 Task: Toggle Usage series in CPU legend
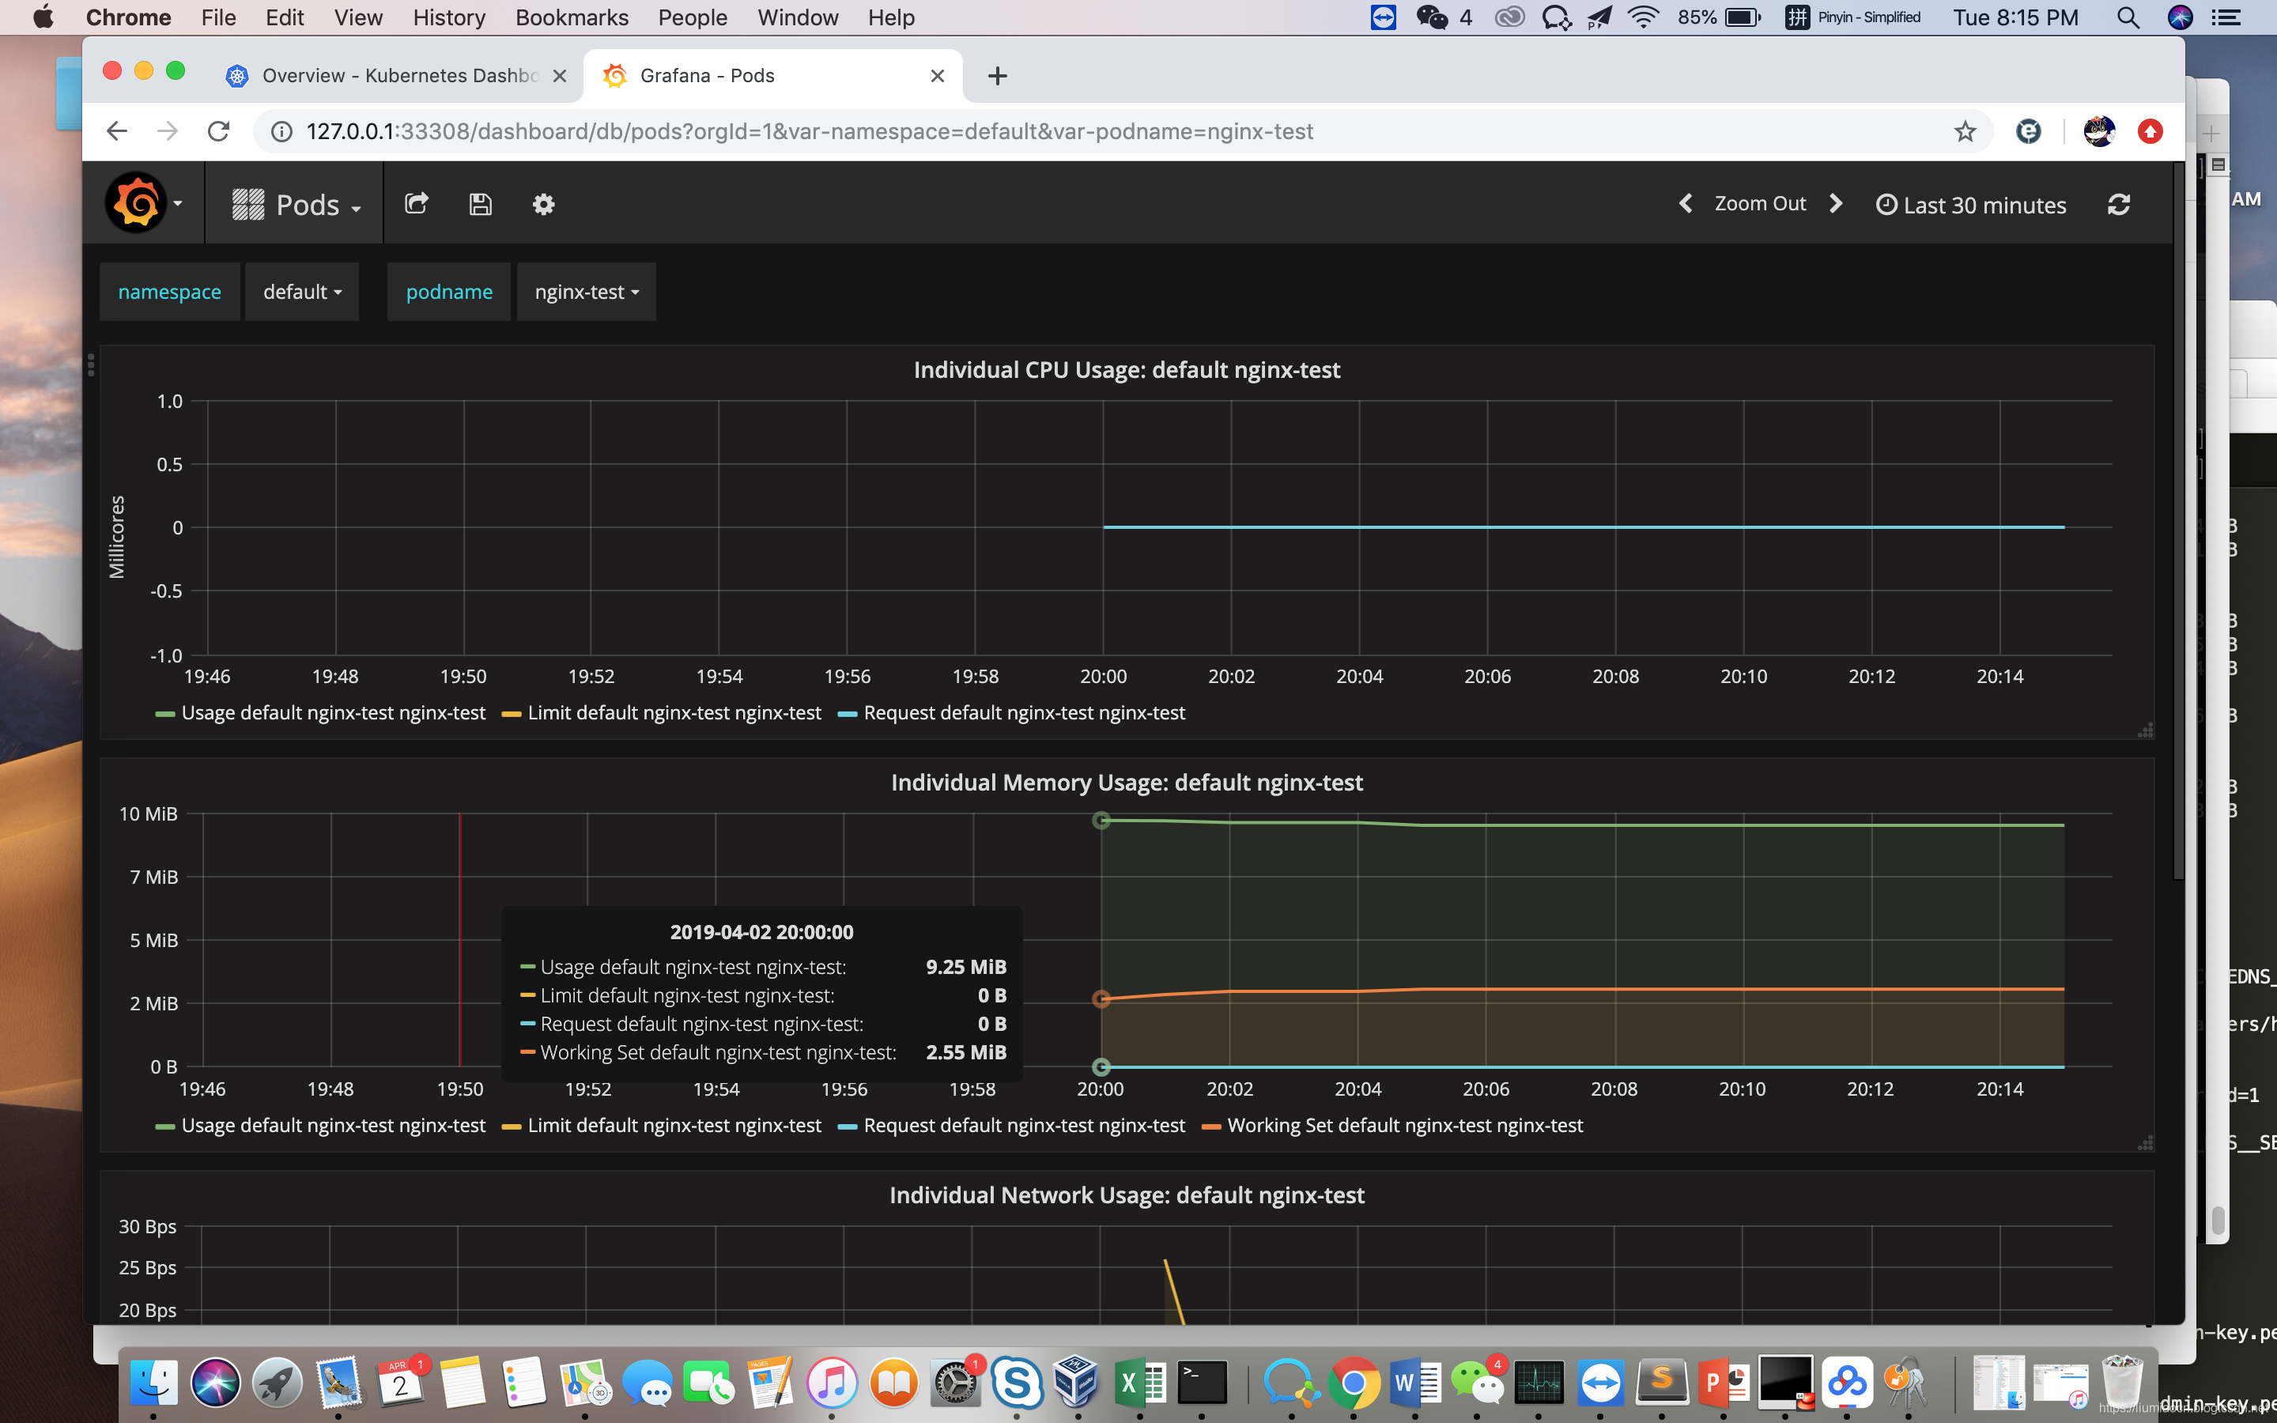333,712
